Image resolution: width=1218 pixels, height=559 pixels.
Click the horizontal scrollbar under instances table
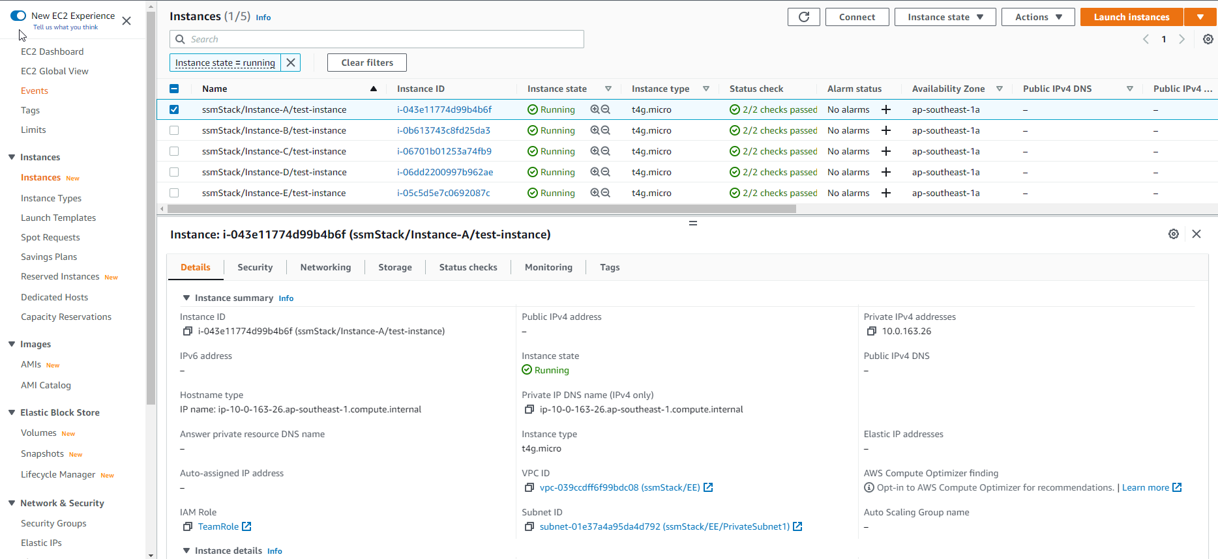click(481, 209)
